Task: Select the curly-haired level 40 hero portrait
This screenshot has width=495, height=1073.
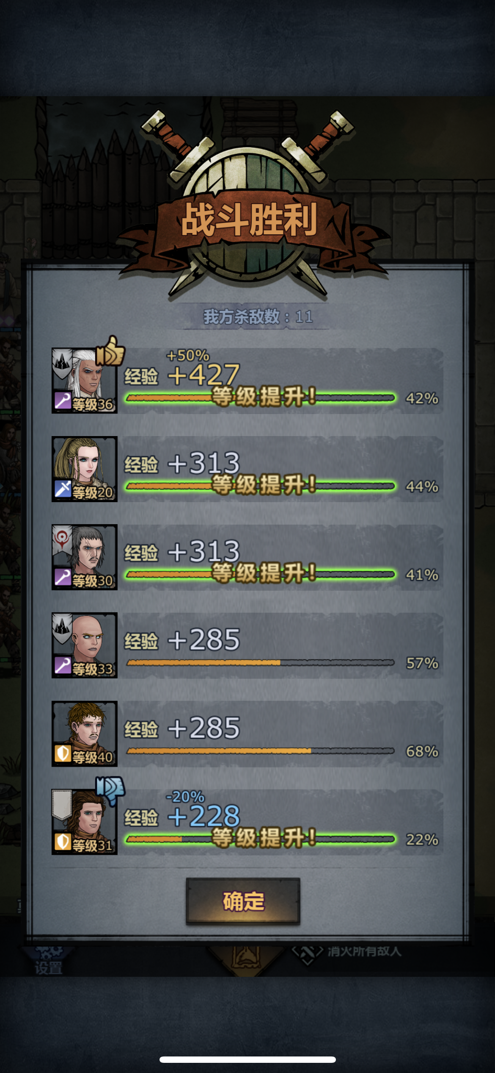Action: [85, 734]
